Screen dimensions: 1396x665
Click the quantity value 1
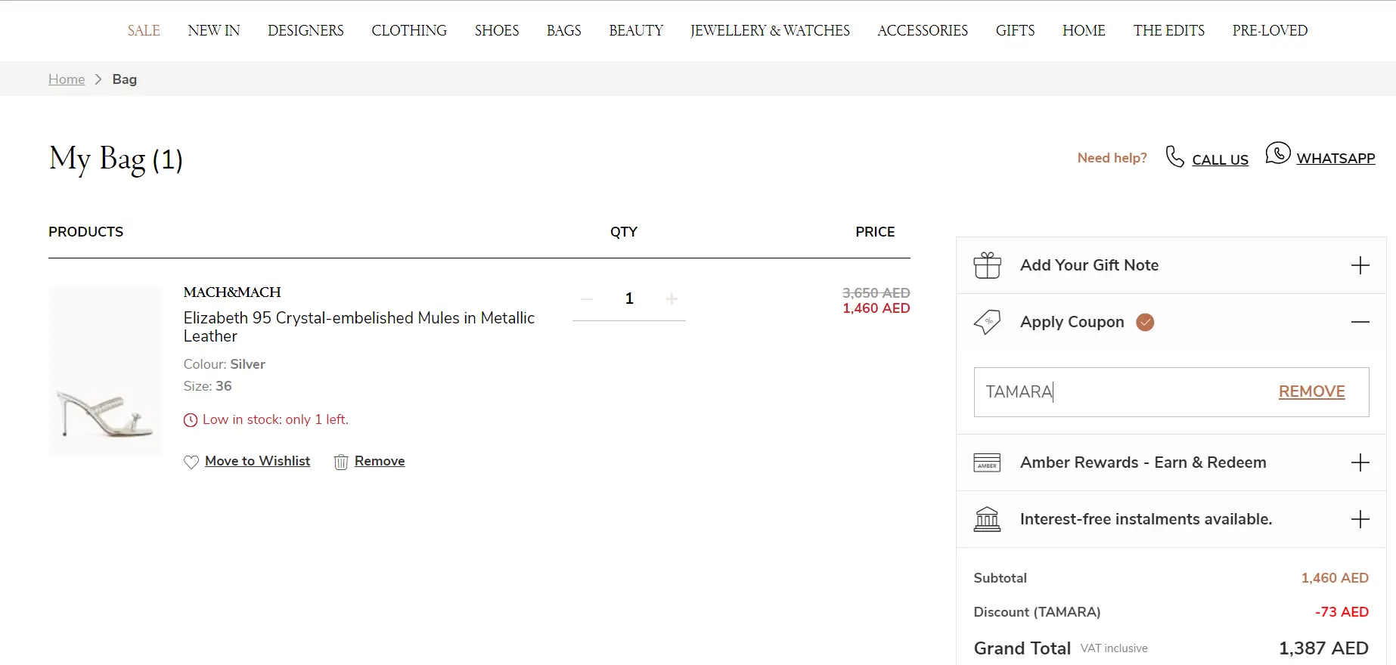(629, 298)
